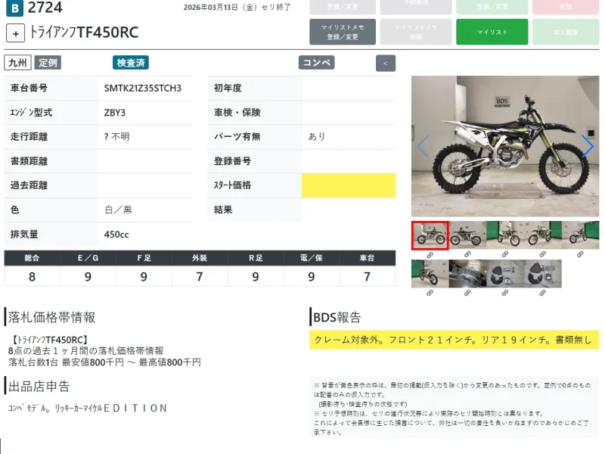The width and height of the screenshot is (605, 454).
Task: Select engine close-up thumbnail in bottom row
Action: (x=467, y=274)
